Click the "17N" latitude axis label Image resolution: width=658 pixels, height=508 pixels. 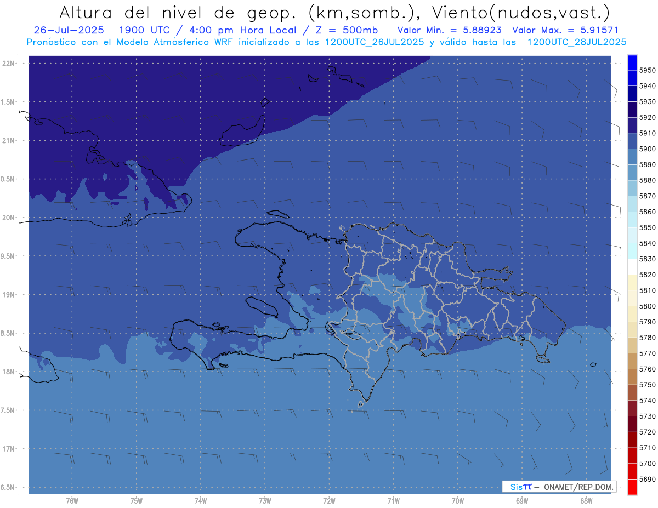click(x=9, y=449)
